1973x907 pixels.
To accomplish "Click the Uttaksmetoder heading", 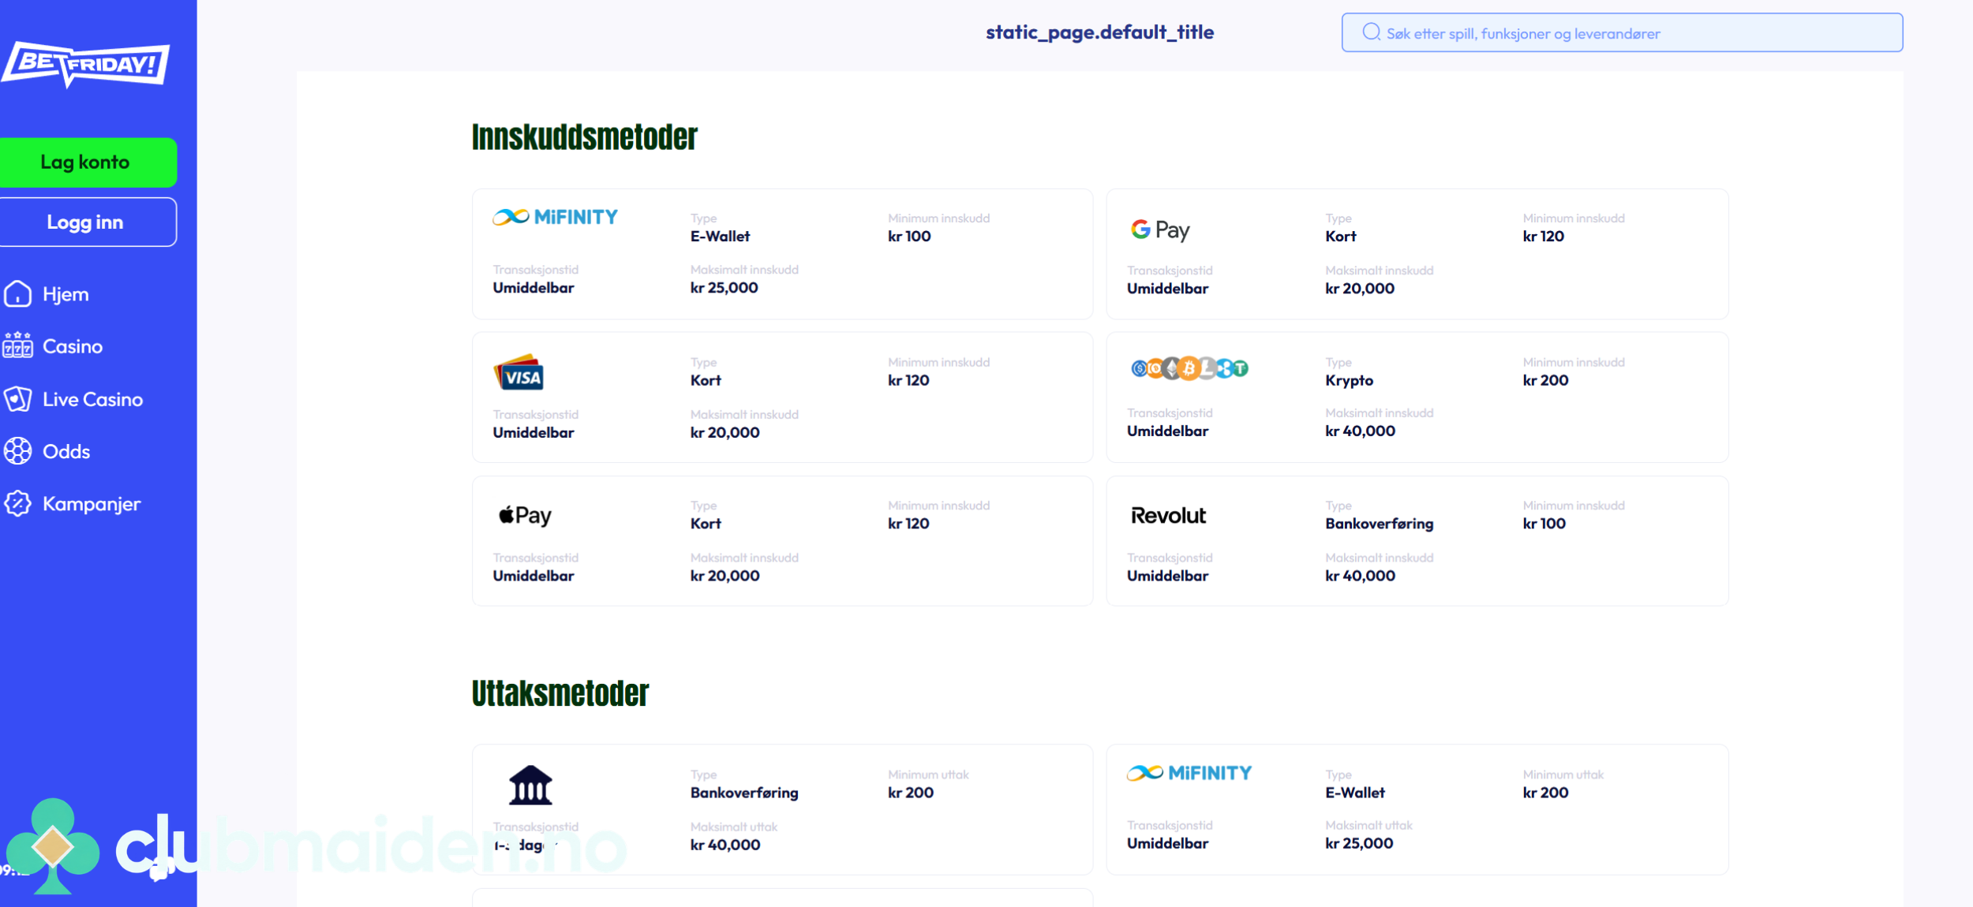I will (560, 694).
